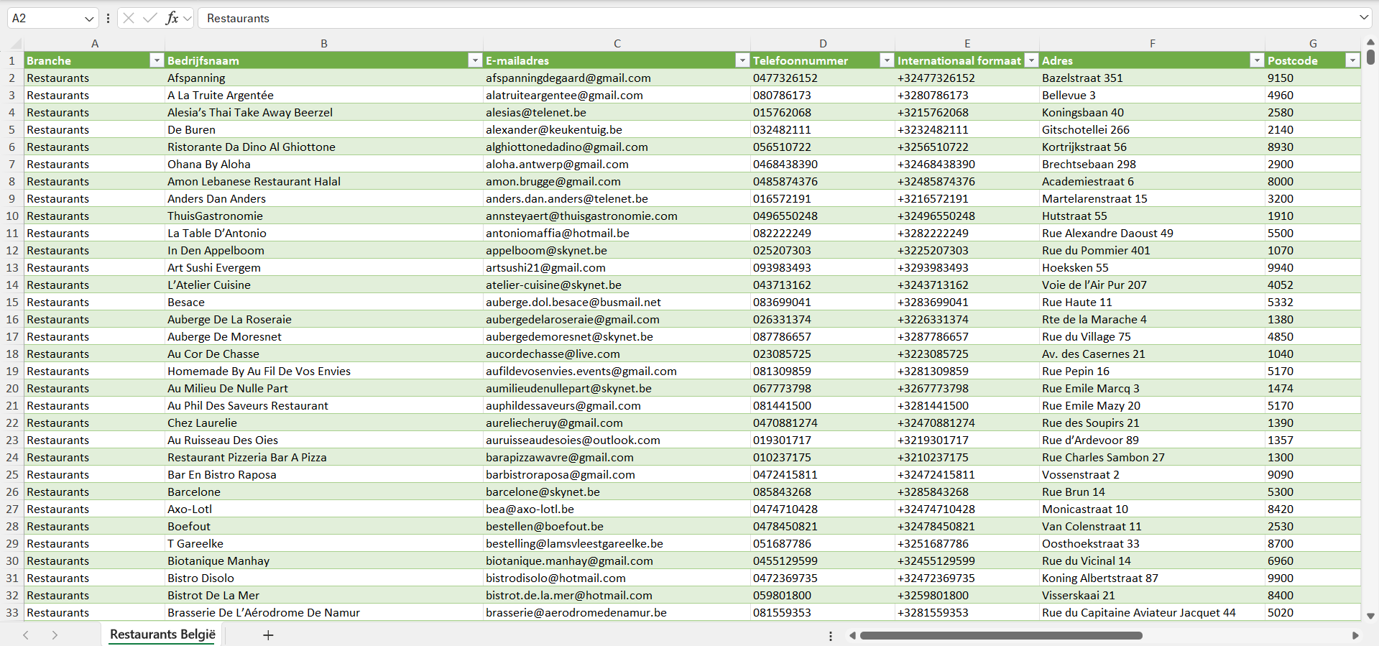Screen dimensions: 1379x646
Task: Add a new sheet with plus icon
Action: (268, 635)
